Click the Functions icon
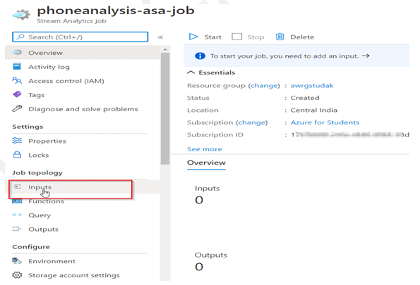 tap(17, 201)
